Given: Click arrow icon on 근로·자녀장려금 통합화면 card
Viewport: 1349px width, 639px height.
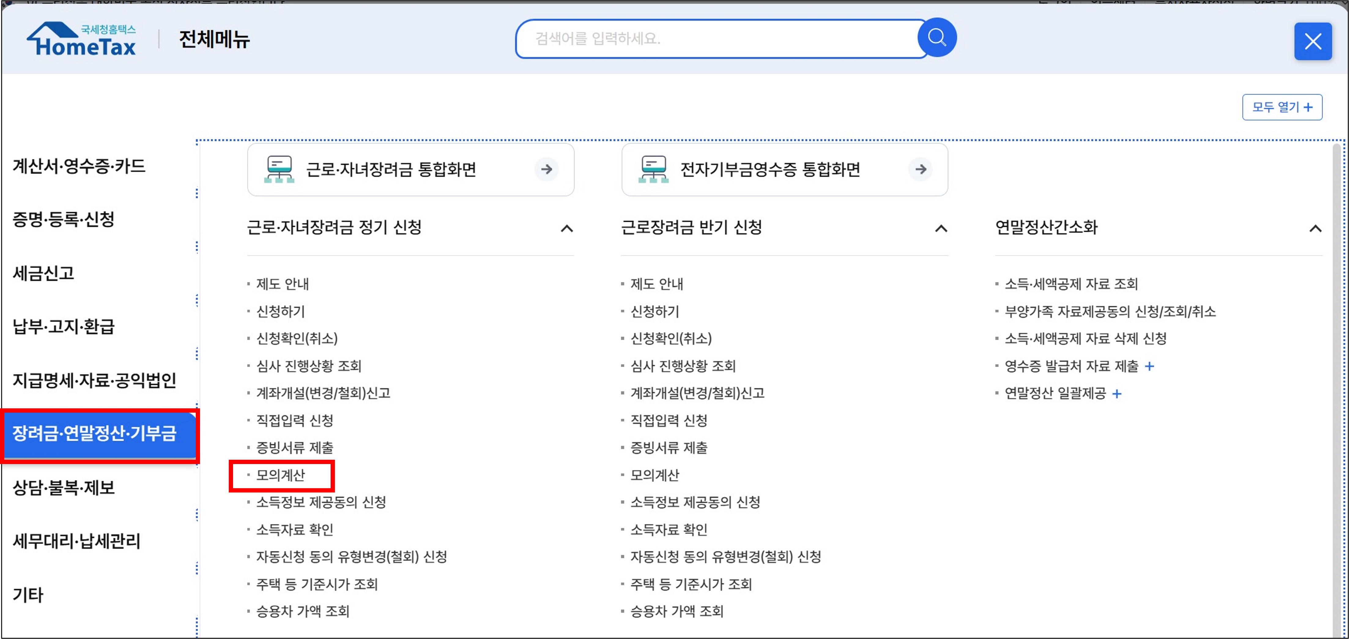Looking at the screenshot, I should tap(546, 169).
